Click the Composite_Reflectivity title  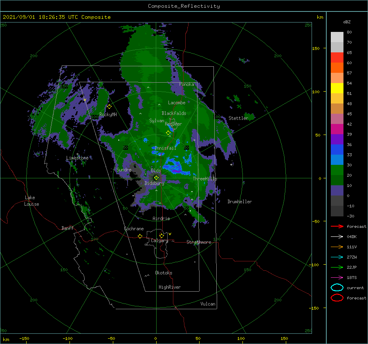point(184,6)
